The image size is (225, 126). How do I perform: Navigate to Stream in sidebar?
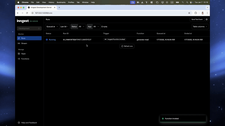click(x=24, y=43)
